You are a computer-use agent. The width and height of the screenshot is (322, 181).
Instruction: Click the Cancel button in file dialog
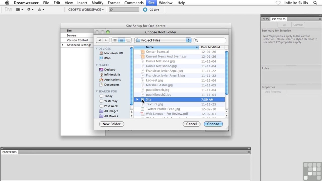point(191,124)
